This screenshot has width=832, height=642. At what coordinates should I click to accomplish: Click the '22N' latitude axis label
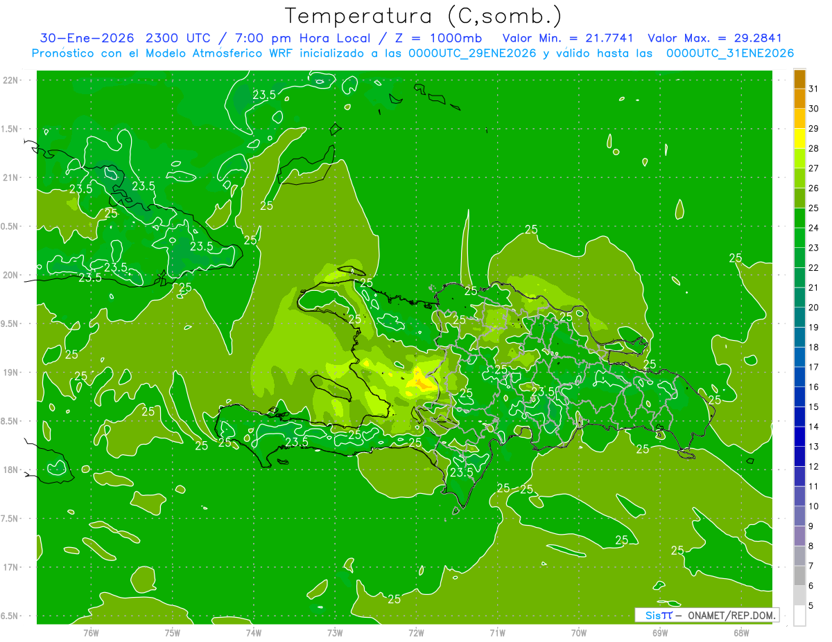pyautogui.click(x=10, y=80)
